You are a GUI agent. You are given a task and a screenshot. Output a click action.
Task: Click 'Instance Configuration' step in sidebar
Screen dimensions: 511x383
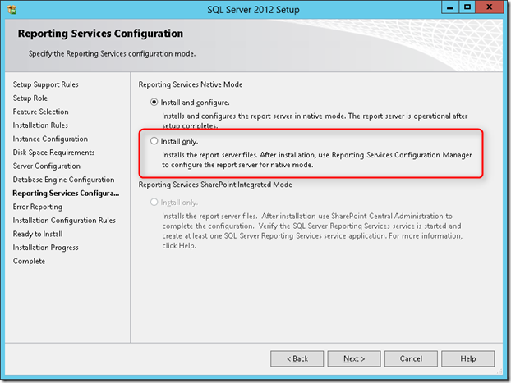50,139
